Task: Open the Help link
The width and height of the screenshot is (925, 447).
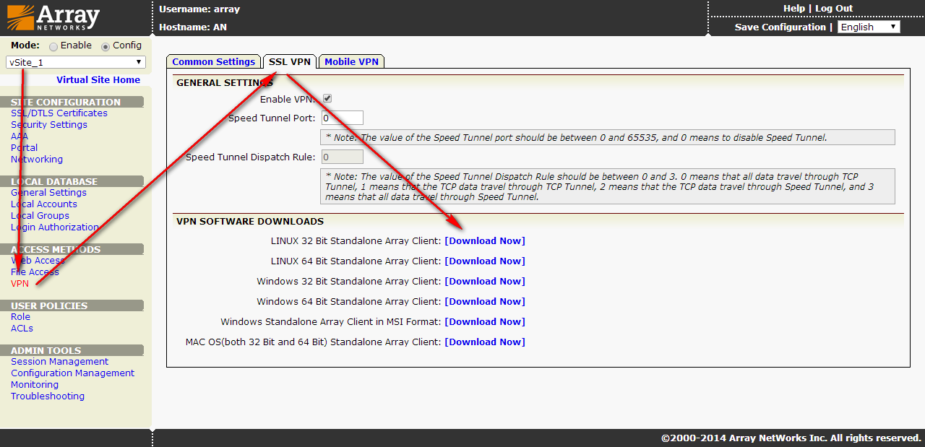Action: coord(794,9)
